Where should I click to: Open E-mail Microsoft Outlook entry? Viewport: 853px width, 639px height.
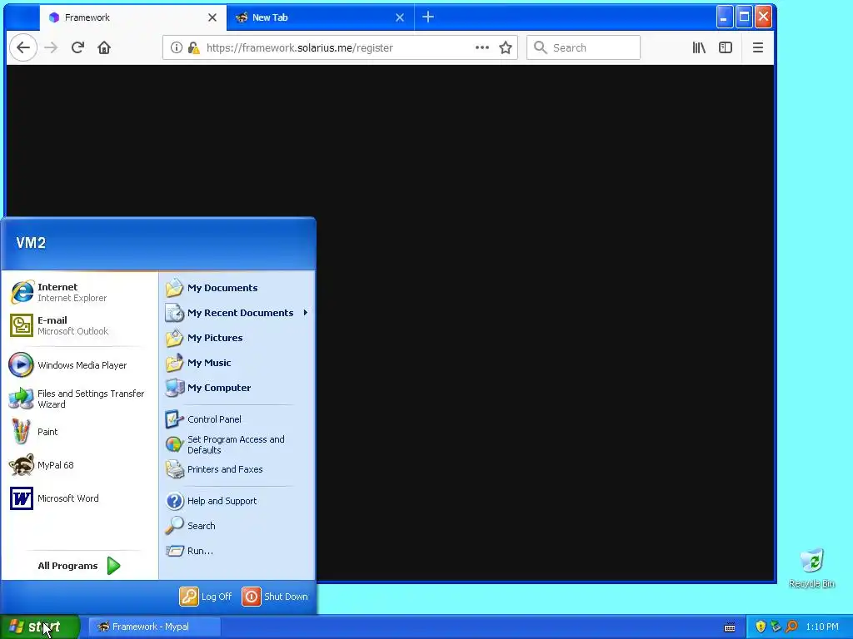pos(79,325)
